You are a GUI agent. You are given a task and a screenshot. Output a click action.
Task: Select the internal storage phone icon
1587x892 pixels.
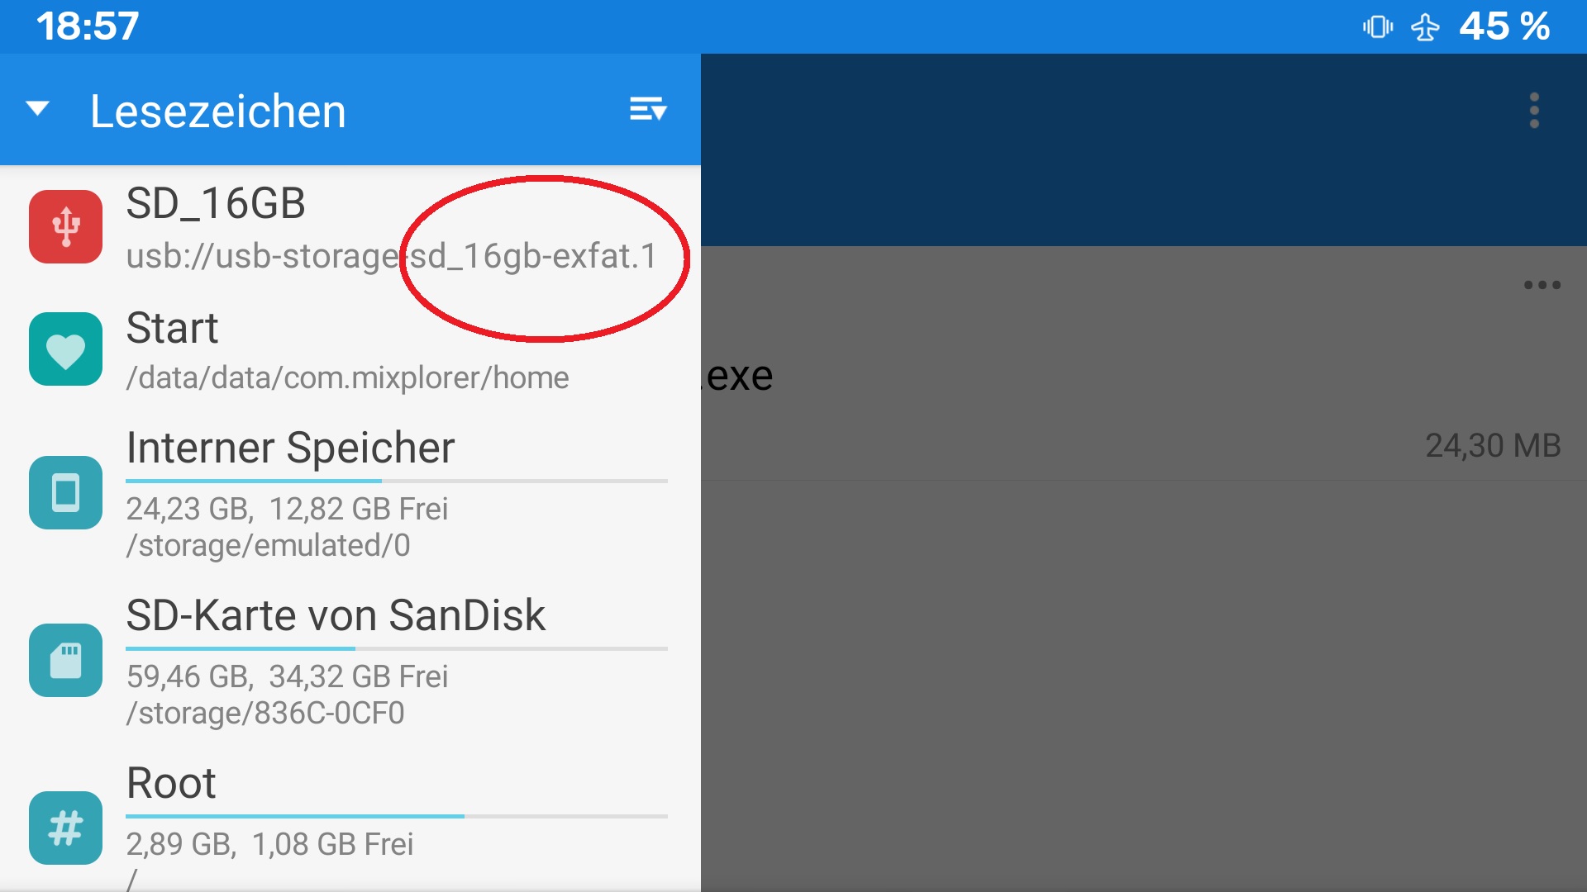click(65, 492)
